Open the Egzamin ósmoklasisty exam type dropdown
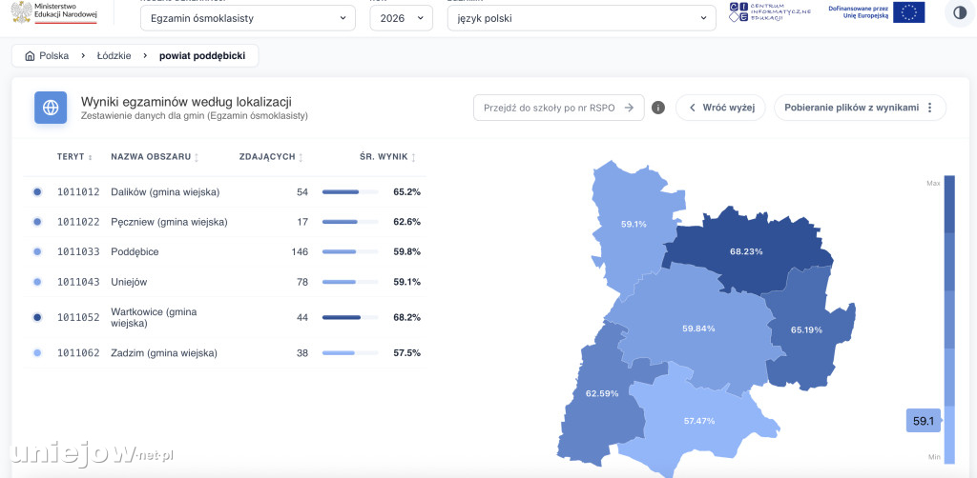Screen dimensions: 977x478 [248, 18]
